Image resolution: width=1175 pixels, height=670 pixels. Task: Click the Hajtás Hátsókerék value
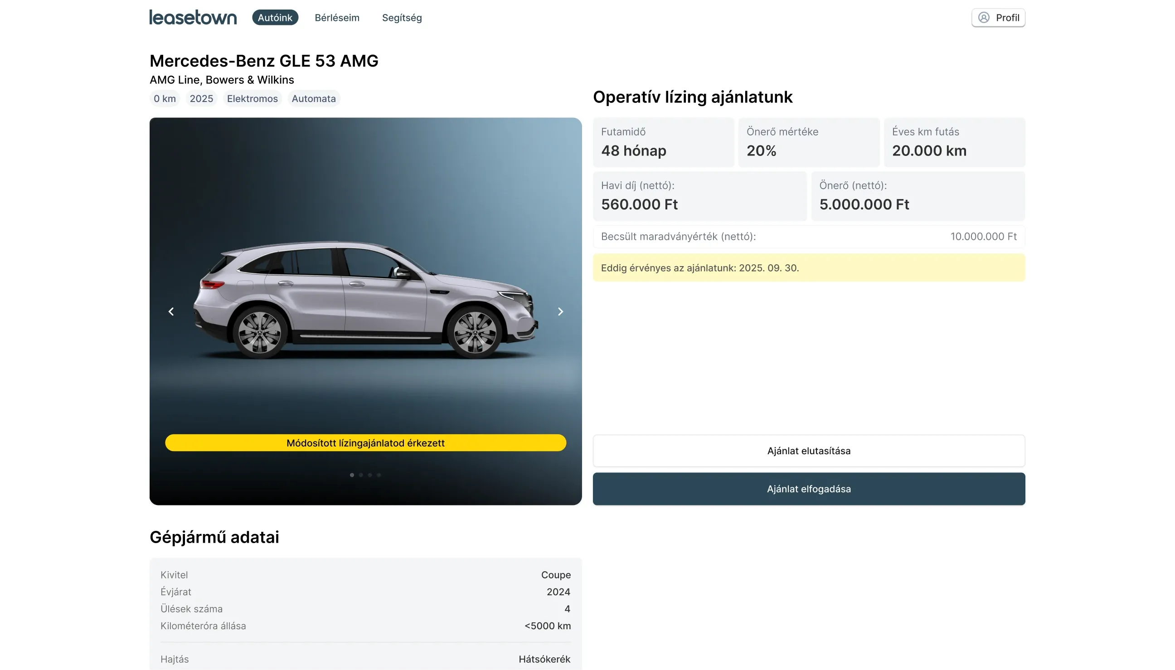(x=544, y=659)
